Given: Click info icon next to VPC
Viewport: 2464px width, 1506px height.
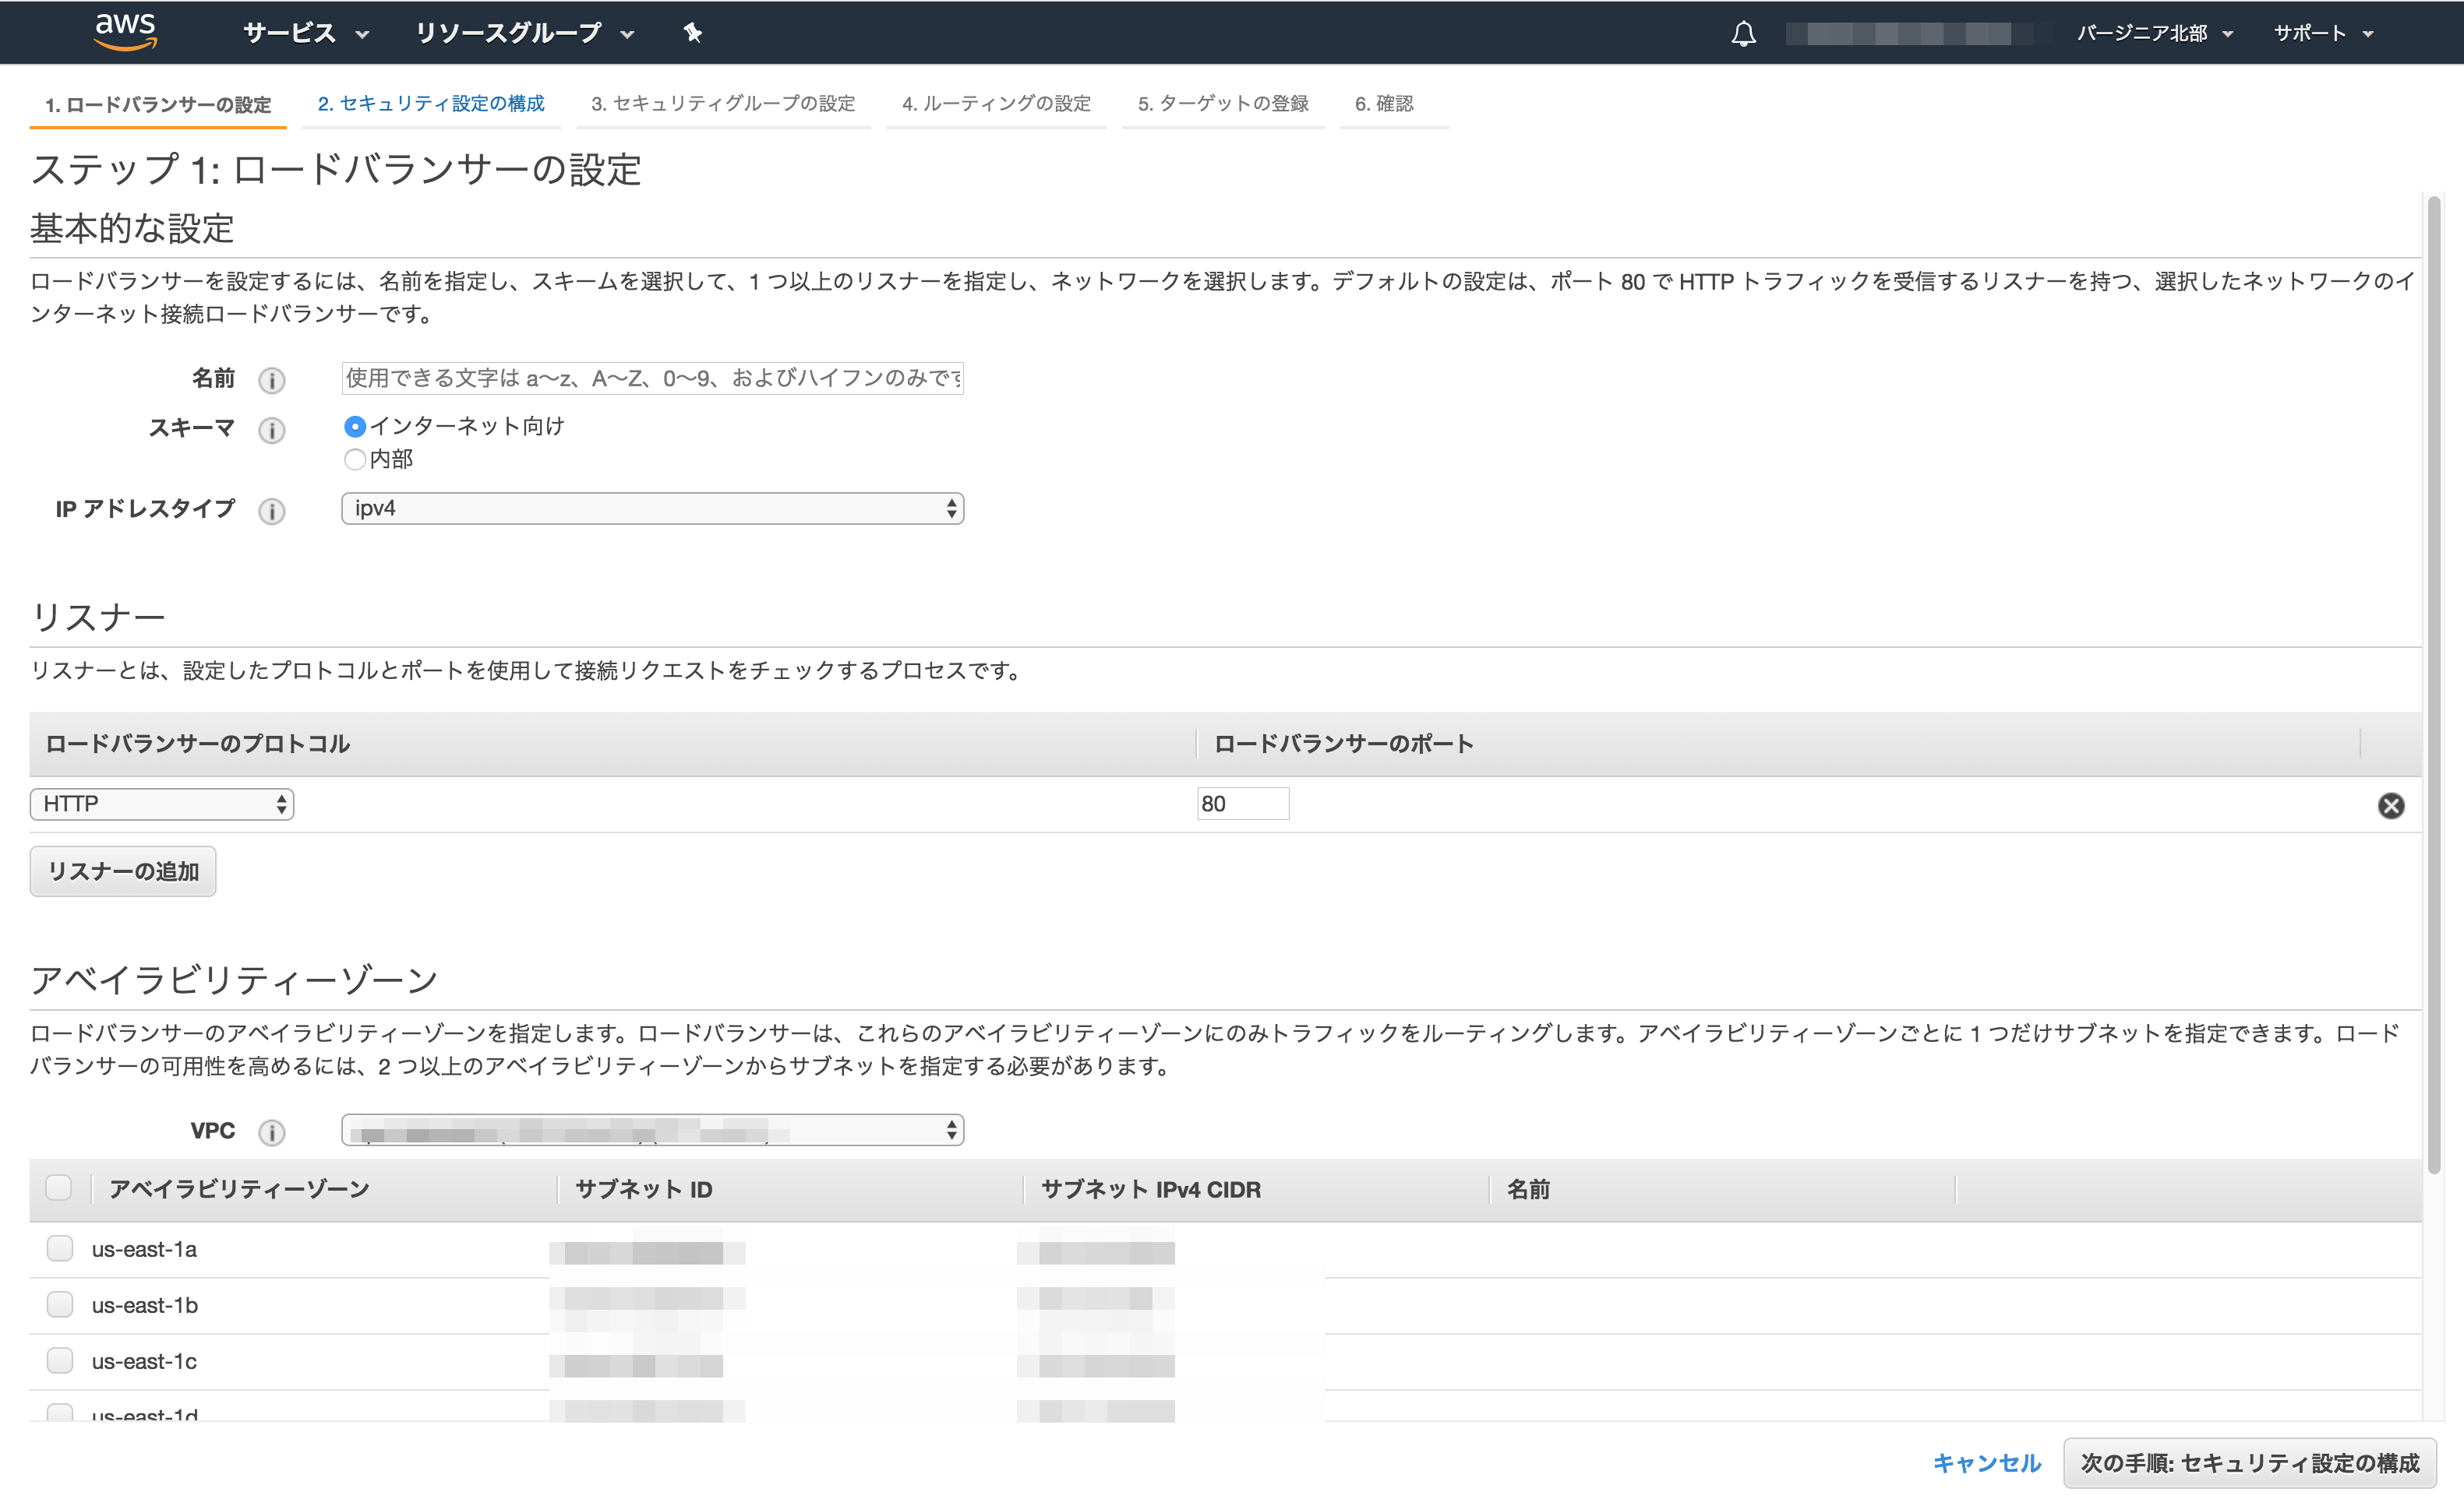Looking at the screenshot, I should (271, 1132).
